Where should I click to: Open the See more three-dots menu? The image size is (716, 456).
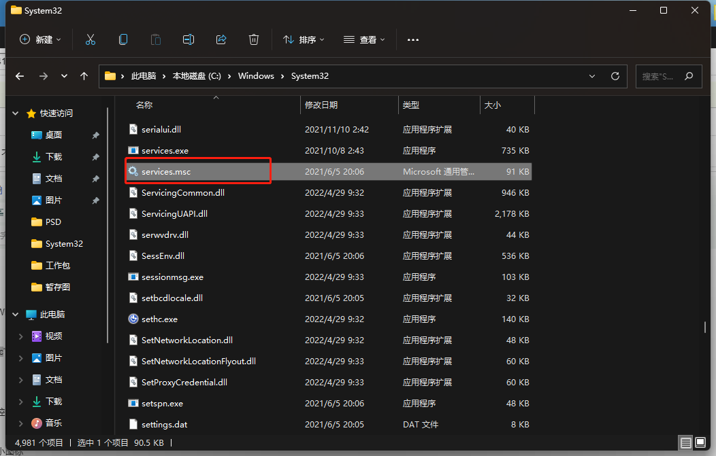tap(413, 40)
